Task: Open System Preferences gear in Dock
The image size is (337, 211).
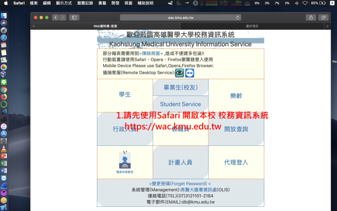Action: 4,141
